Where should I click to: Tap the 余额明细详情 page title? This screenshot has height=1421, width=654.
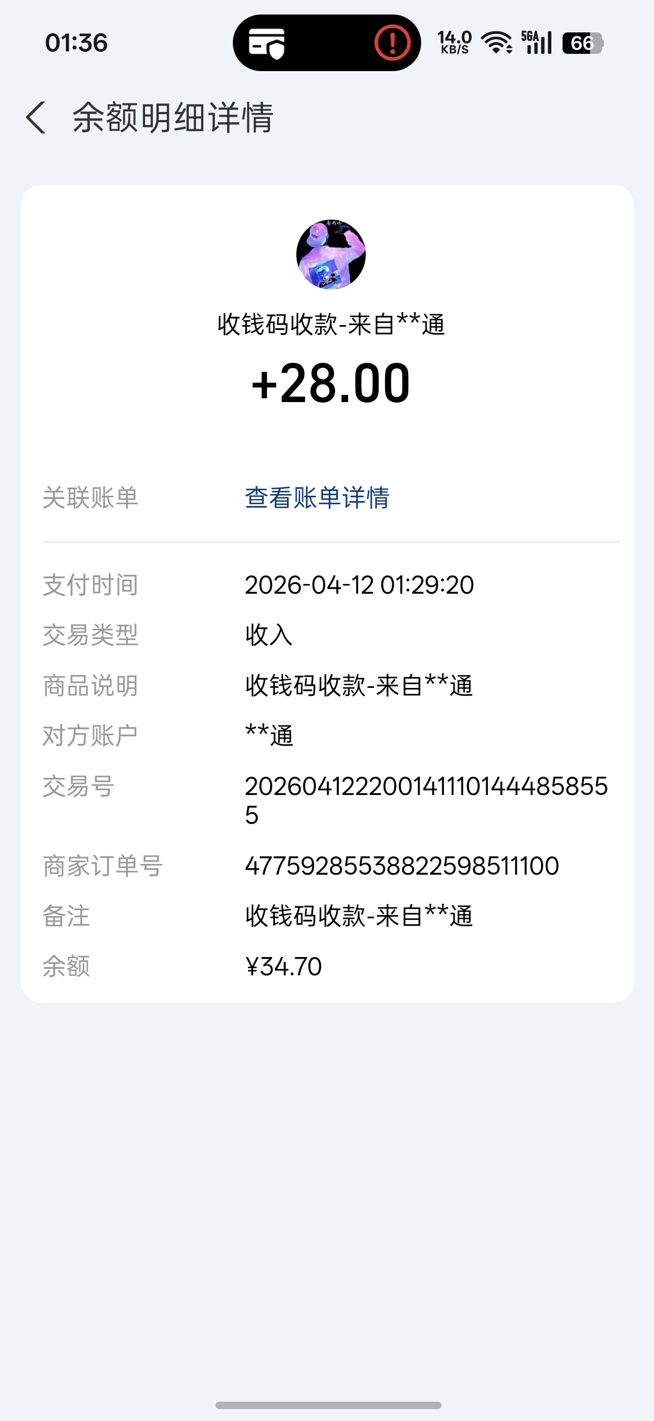point(173,117)
